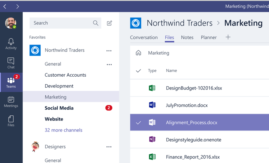
Task: Open file JulyPromotion.docx
Action: (x=187, y=105)
